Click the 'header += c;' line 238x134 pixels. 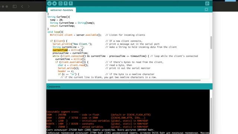(x=66, y=71)
